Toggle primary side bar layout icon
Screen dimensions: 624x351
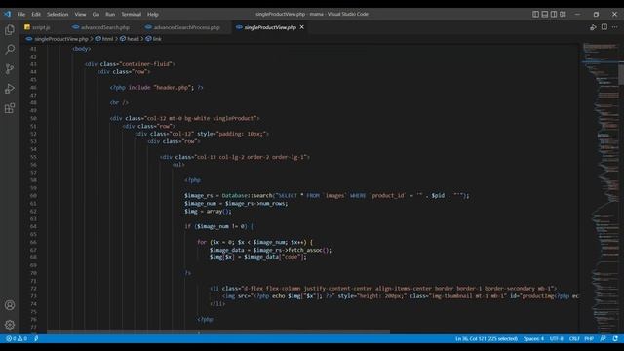coord(535,14)
